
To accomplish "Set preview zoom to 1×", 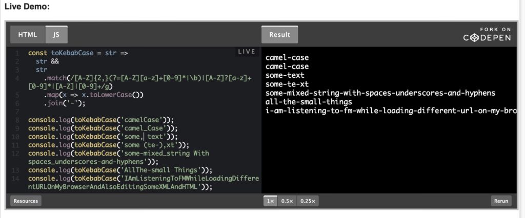I will [270, 201].
